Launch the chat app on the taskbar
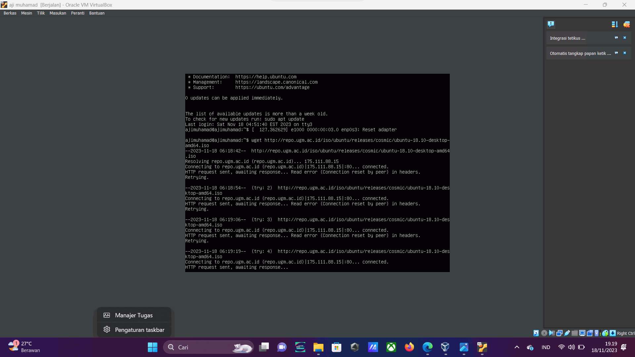The image size is (635, 357). click(282, 347)
